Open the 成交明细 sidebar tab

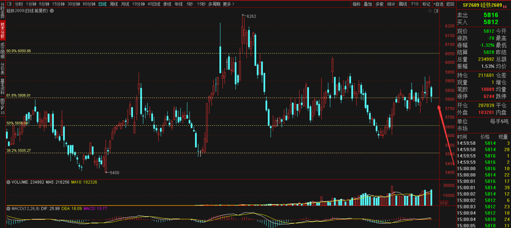point(2,50)
